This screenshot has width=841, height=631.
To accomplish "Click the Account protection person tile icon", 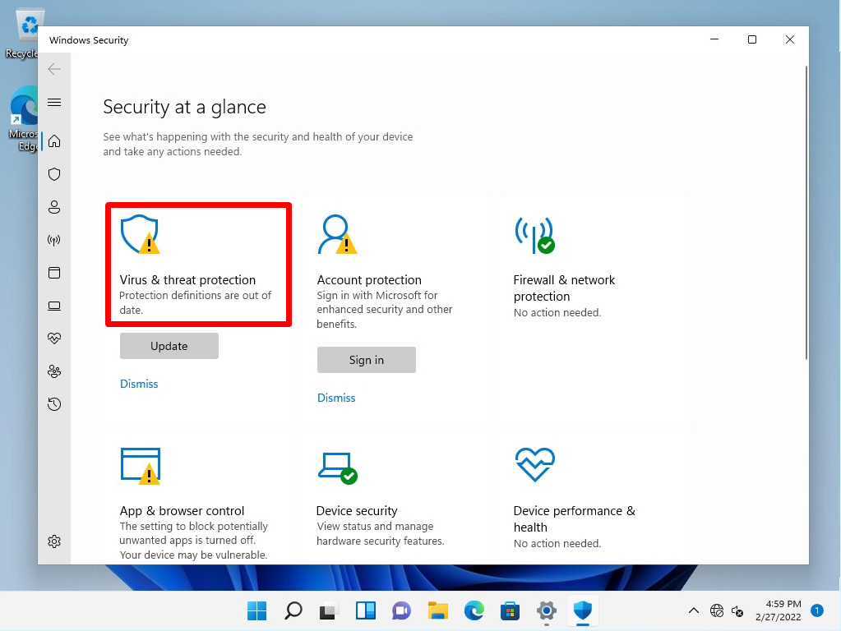I will (337, 234).
